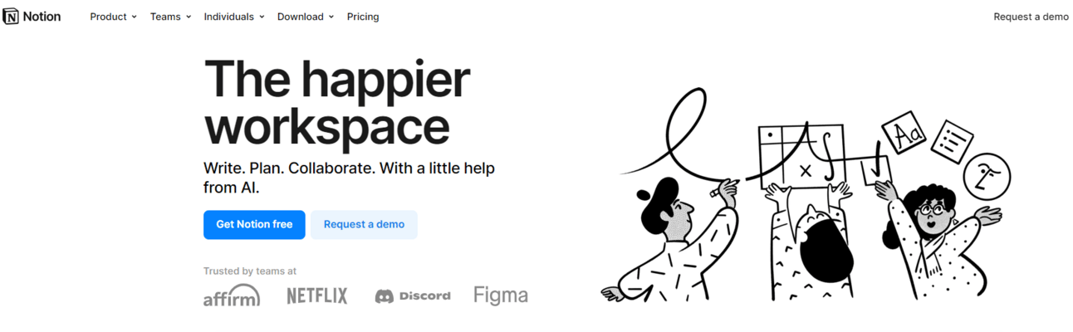Click the Affirm company logo

232,295
